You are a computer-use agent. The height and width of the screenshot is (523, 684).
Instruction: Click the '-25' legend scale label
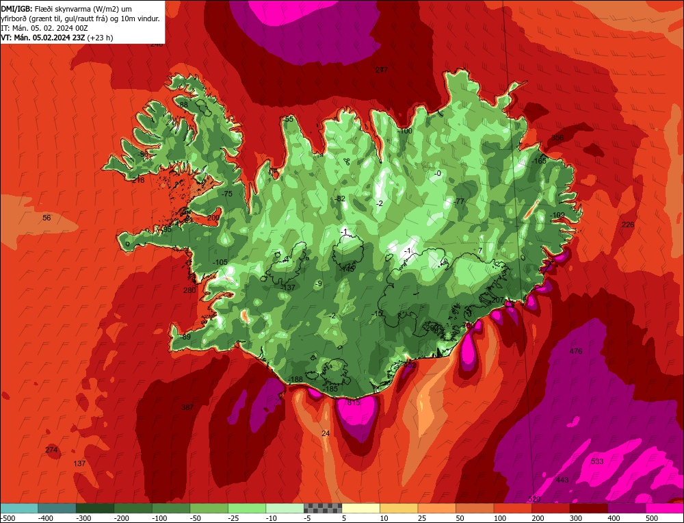click(234, 518)
